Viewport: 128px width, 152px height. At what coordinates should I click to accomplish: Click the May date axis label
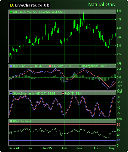coord(112,148)
